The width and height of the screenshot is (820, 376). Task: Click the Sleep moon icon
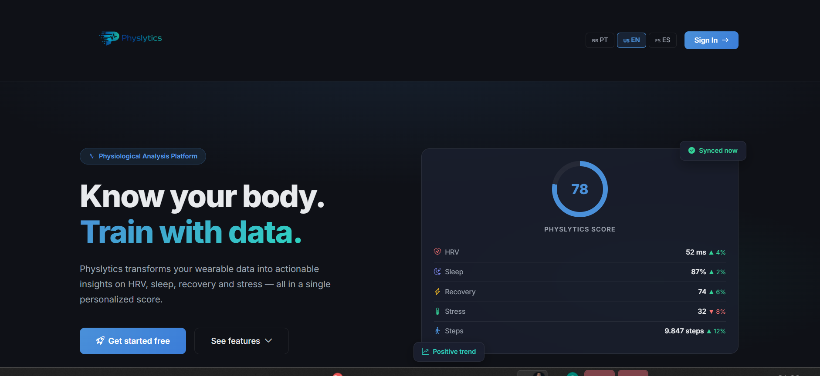pos(437,272)
